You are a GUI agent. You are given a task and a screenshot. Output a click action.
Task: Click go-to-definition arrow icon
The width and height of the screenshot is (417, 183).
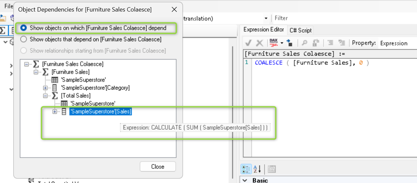(290, 43)
